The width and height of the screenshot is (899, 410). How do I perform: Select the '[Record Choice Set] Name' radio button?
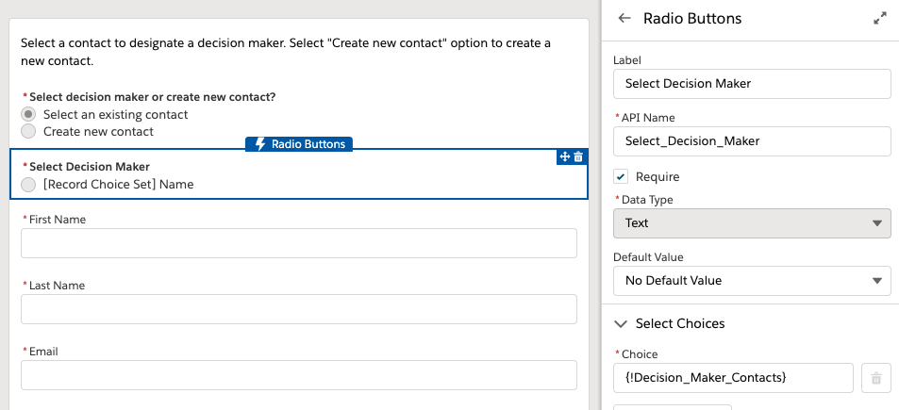coord(29,185)
